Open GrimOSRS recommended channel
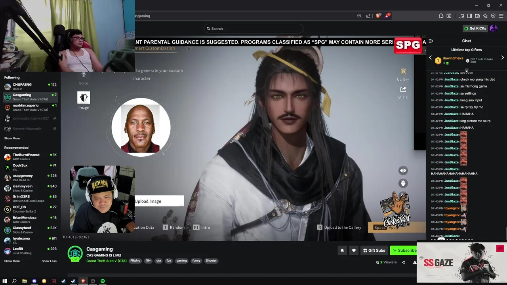Screen dimensions: 507x285 [x=30, y=199]
